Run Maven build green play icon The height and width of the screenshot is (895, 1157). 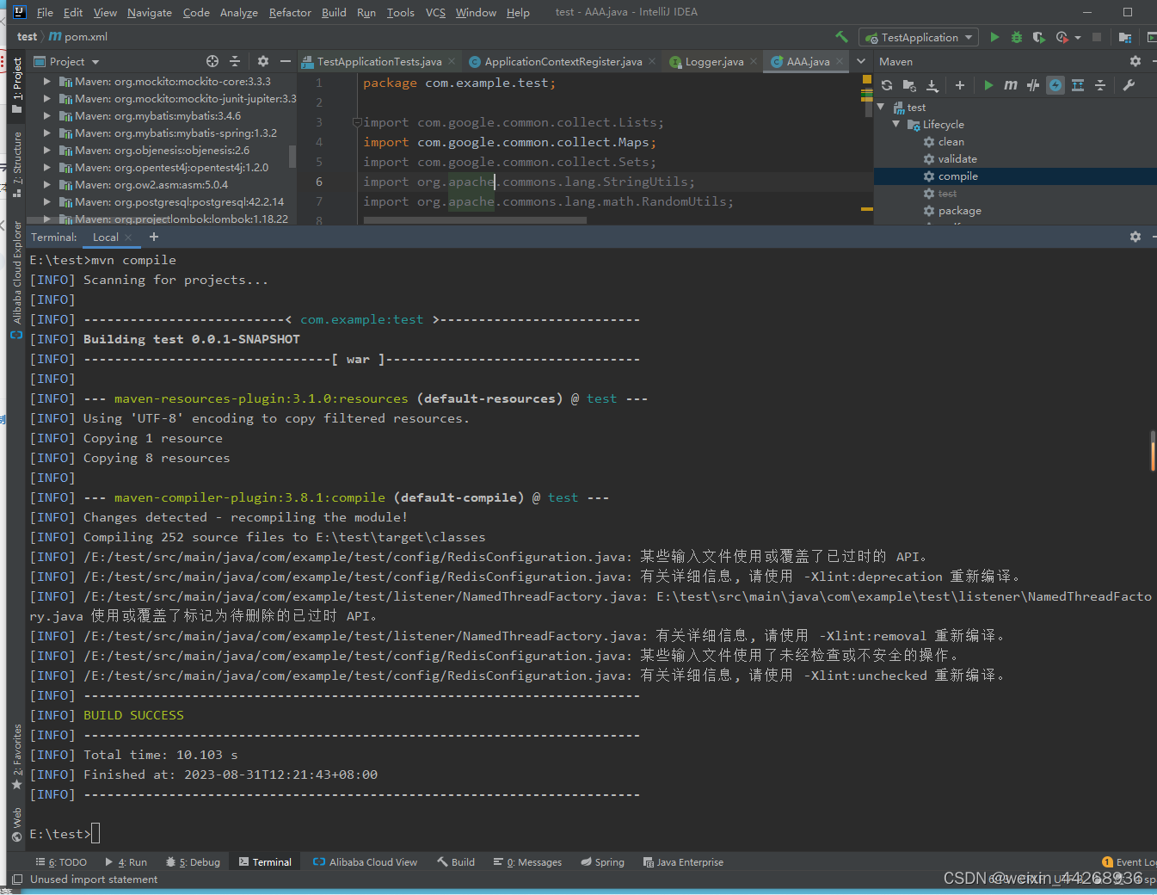[x=988, y=85]
